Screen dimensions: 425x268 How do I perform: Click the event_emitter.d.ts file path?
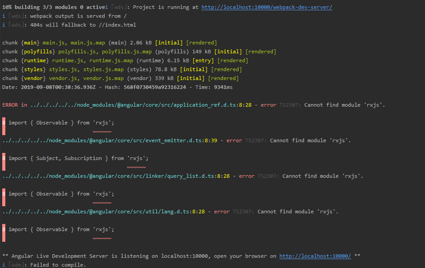tap(102, 140)
